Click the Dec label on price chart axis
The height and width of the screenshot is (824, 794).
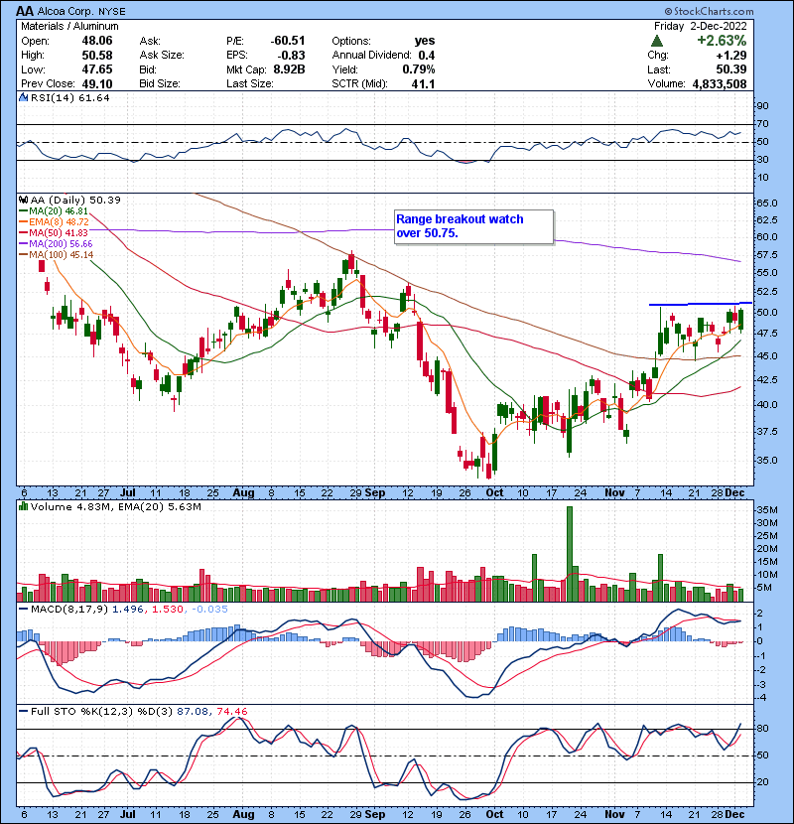734,493
